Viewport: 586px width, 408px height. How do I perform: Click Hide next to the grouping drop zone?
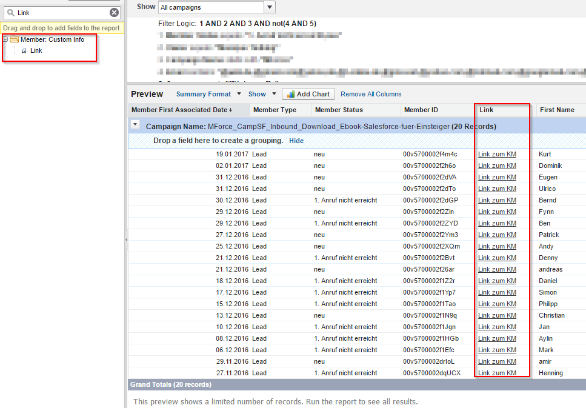[x=296, y=141]
